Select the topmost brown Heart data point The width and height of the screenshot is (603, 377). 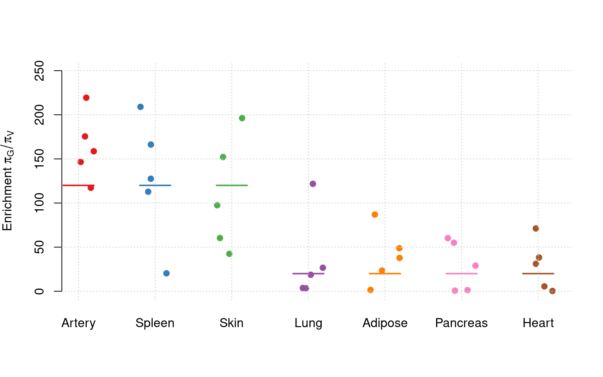tap(535, 229)
